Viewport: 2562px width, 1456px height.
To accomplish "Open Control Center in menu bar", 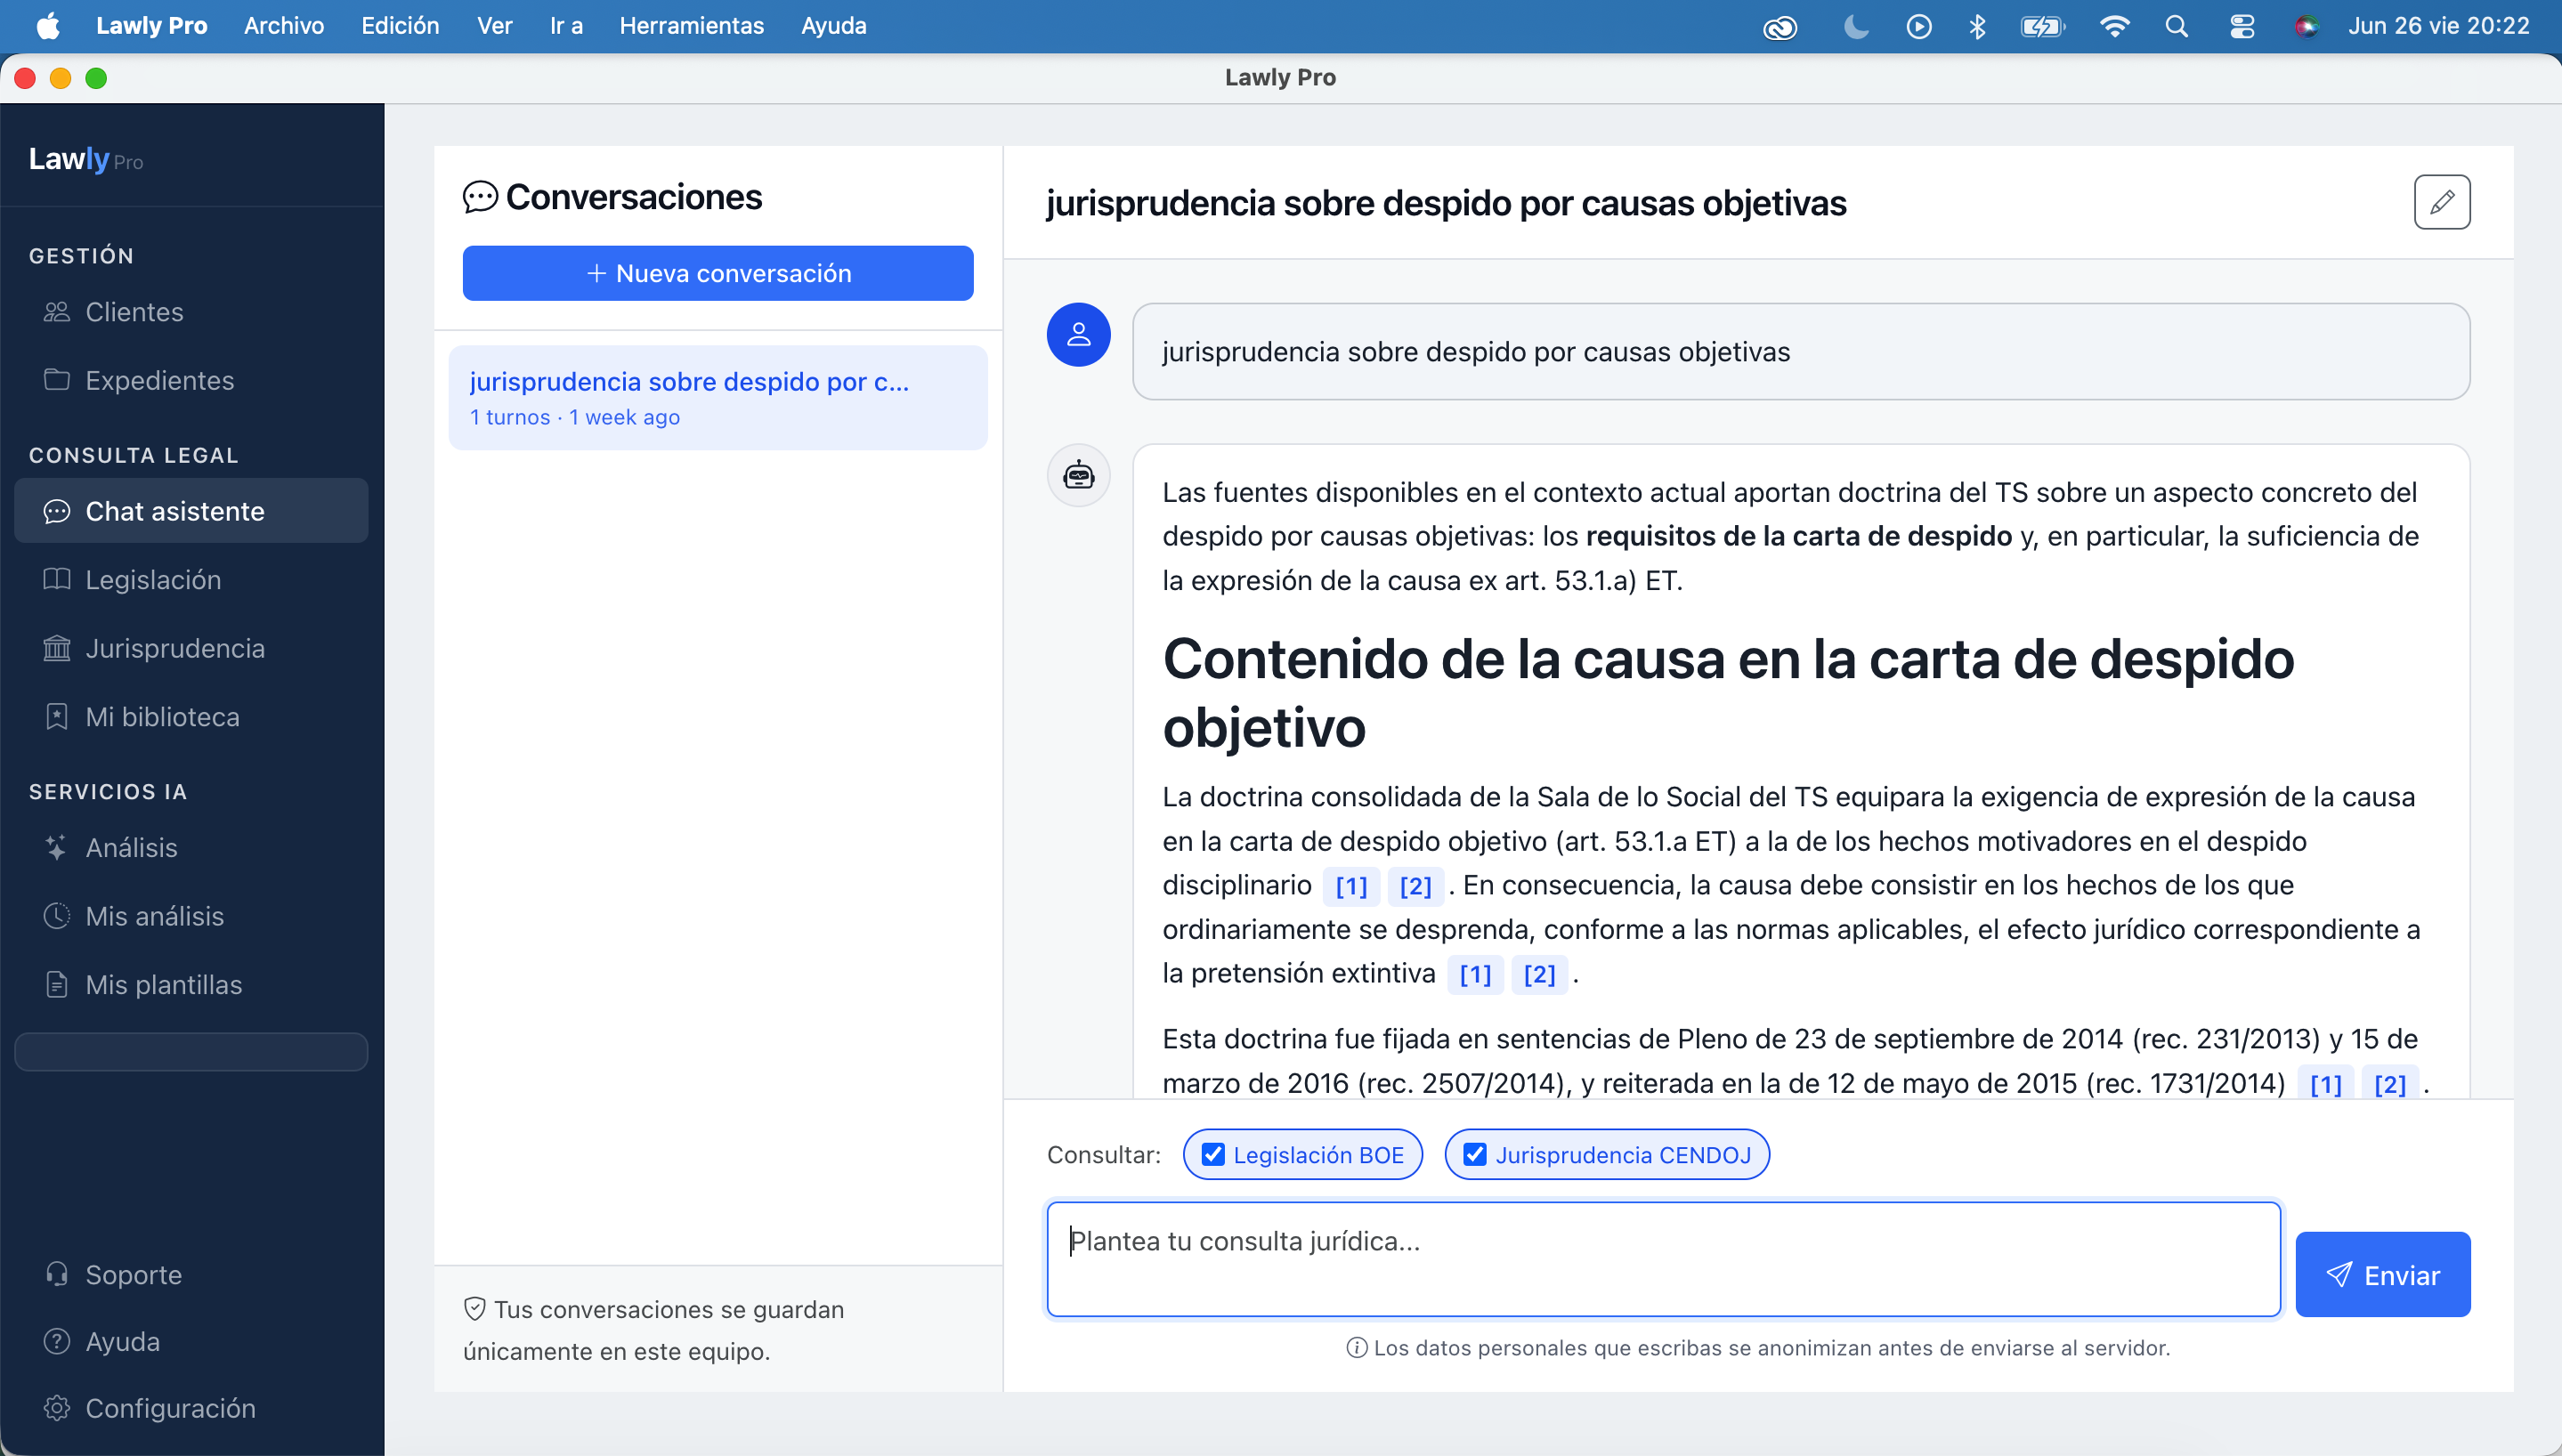I will 2242,26.
